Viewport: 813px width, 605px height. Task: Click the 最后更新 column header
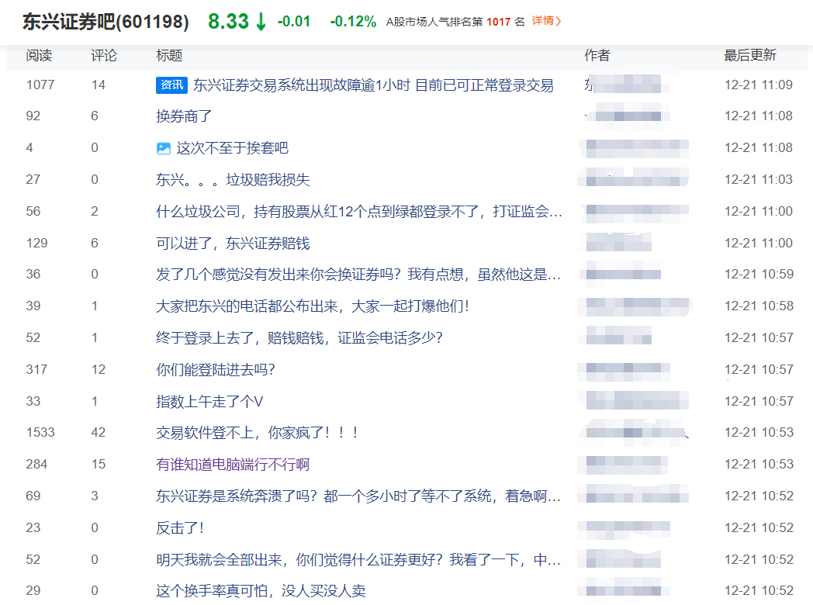pos(749,56)
